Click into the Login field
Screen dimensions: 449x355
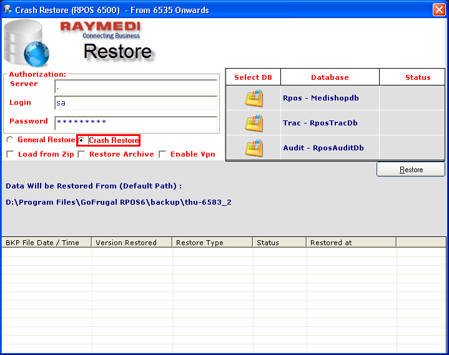[x=136, y=103]
